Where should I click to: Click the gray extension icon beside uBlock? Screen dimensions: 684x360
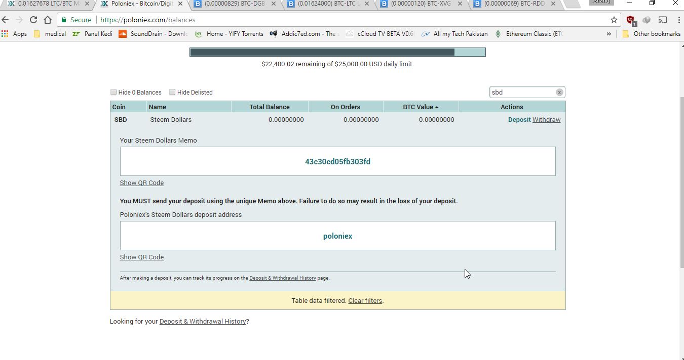pyautogui.click(x=647, y=20)
